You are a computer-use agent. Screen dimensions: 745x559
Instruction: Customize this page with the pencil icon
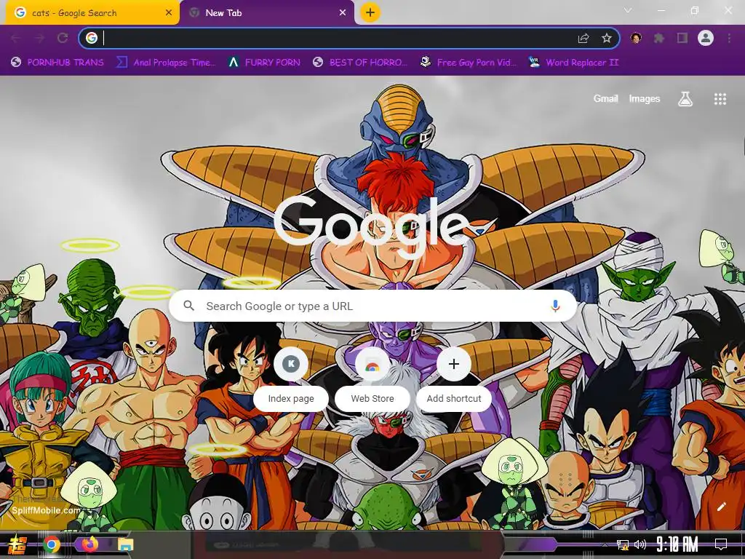tap(721, 507)
